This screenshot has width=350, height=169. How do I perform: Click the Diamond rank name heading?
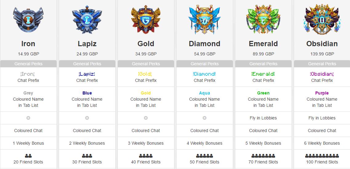click(205, 44)
